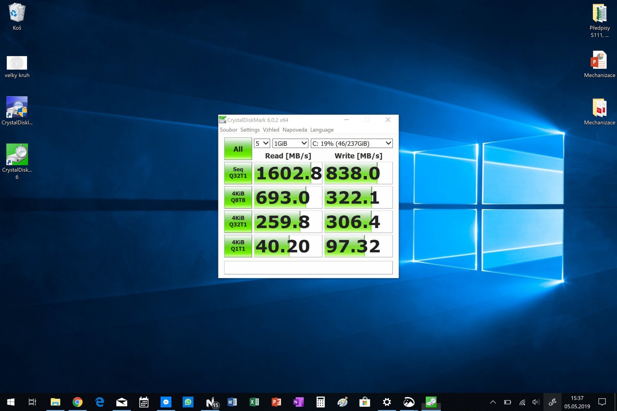Open Task View from the taskbar

click(32, 402)
